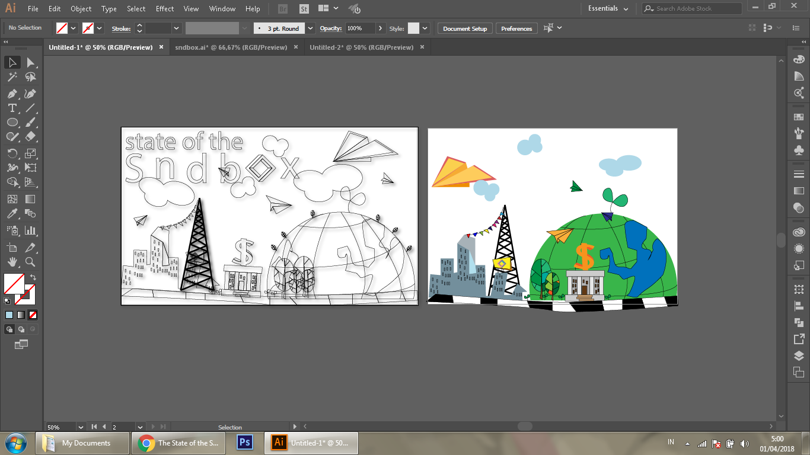Click the Default Fill and Stroke icon
The image size is (810, 455).
8,301
